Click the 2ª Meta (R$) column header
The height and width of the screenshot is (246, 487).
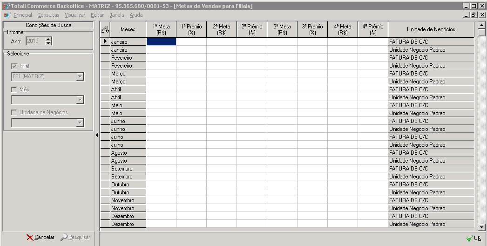pyautogui.click(x=222, y=29)
